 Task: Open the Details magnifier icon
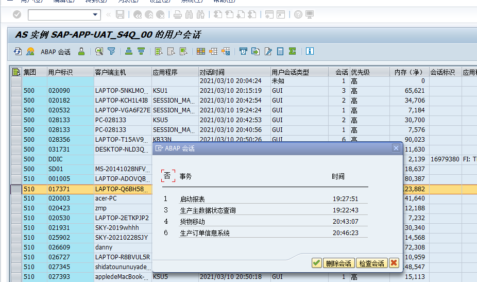99,51
